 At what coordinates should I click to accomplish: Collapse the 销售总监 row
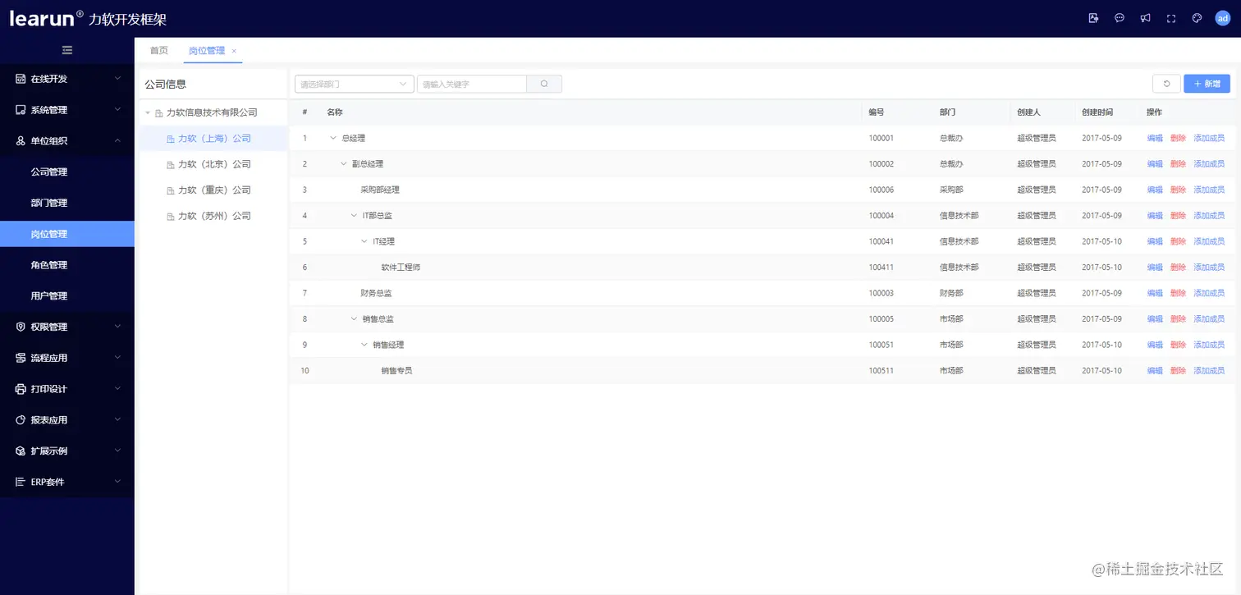pyautogui.click(x=354, y=318)
